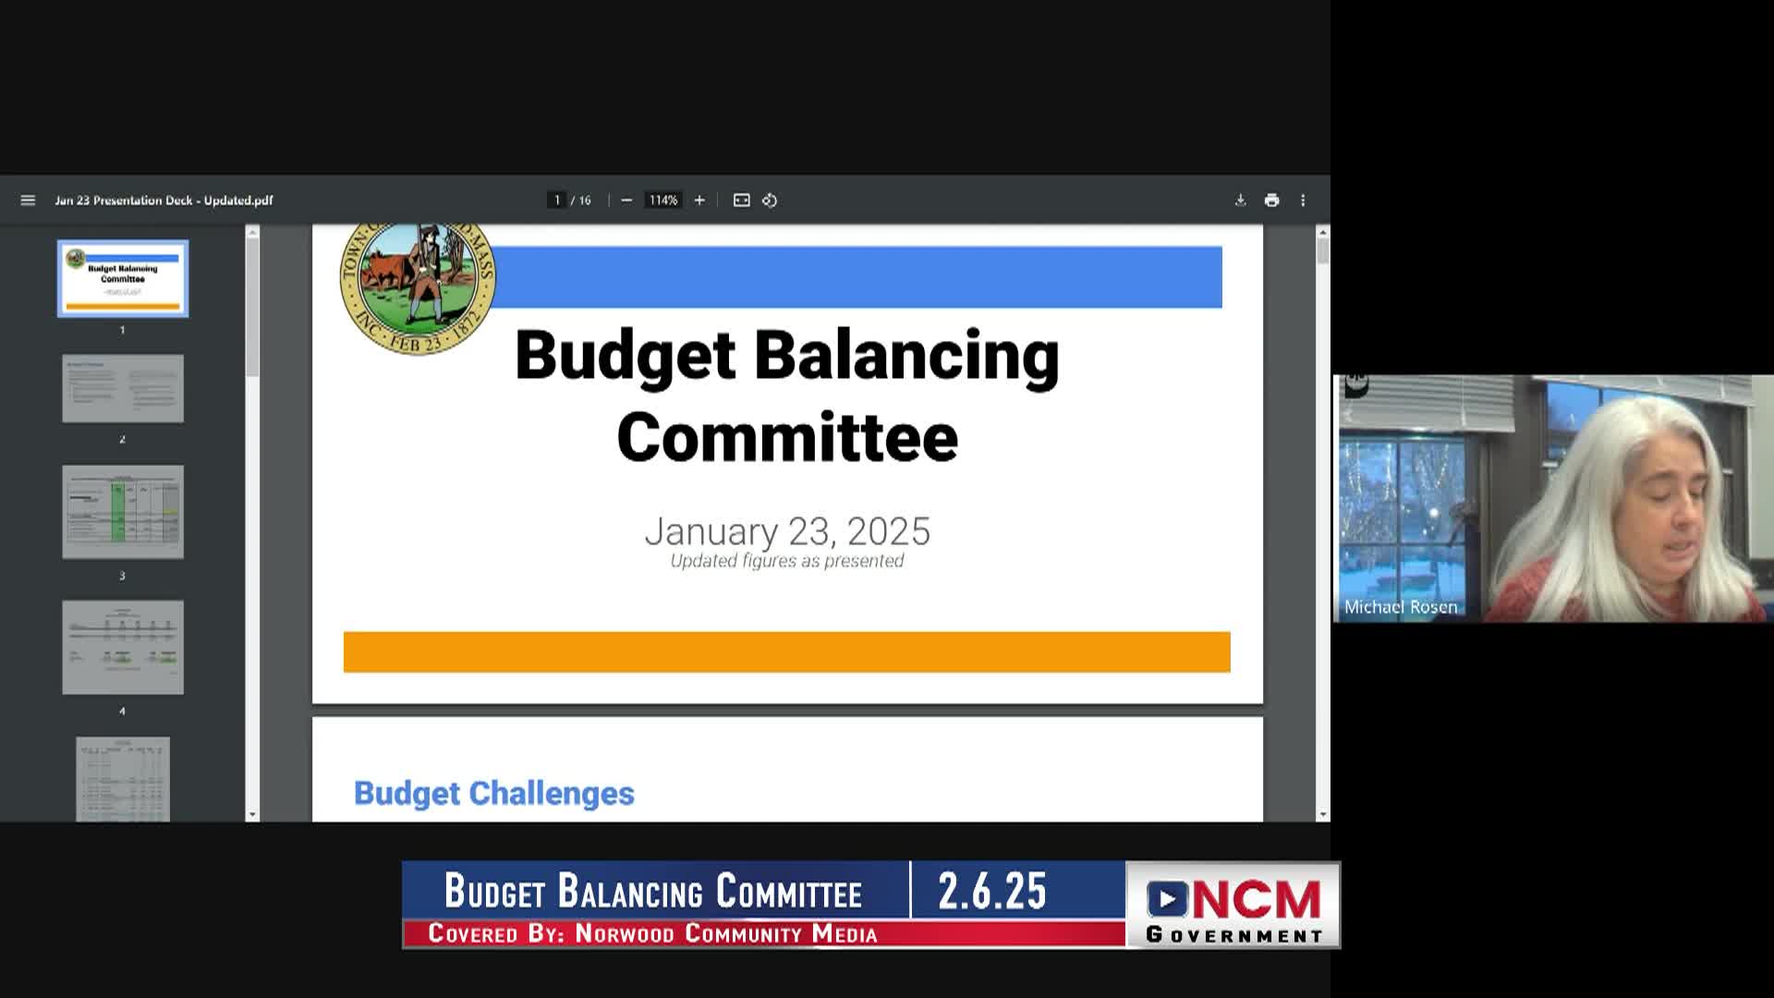
Task: Click the document scrollbar down arrow
Action: coord(1323,814)
